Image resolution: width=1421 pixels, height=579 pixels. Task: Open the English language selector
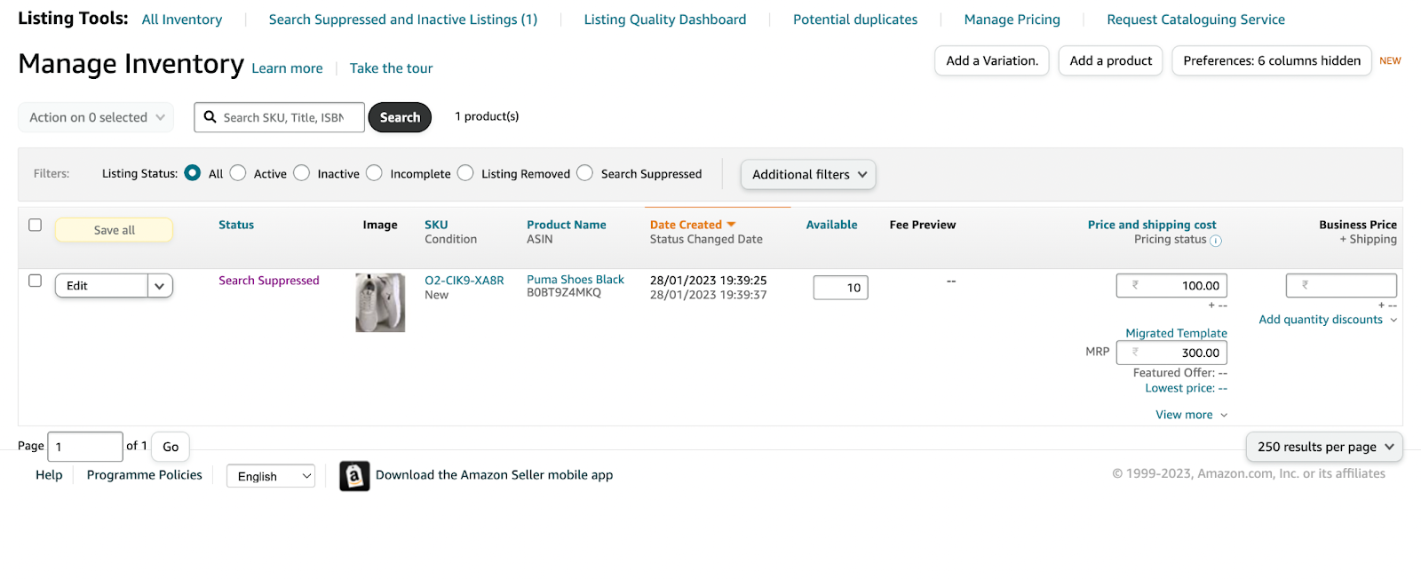[x=271, y=477]
